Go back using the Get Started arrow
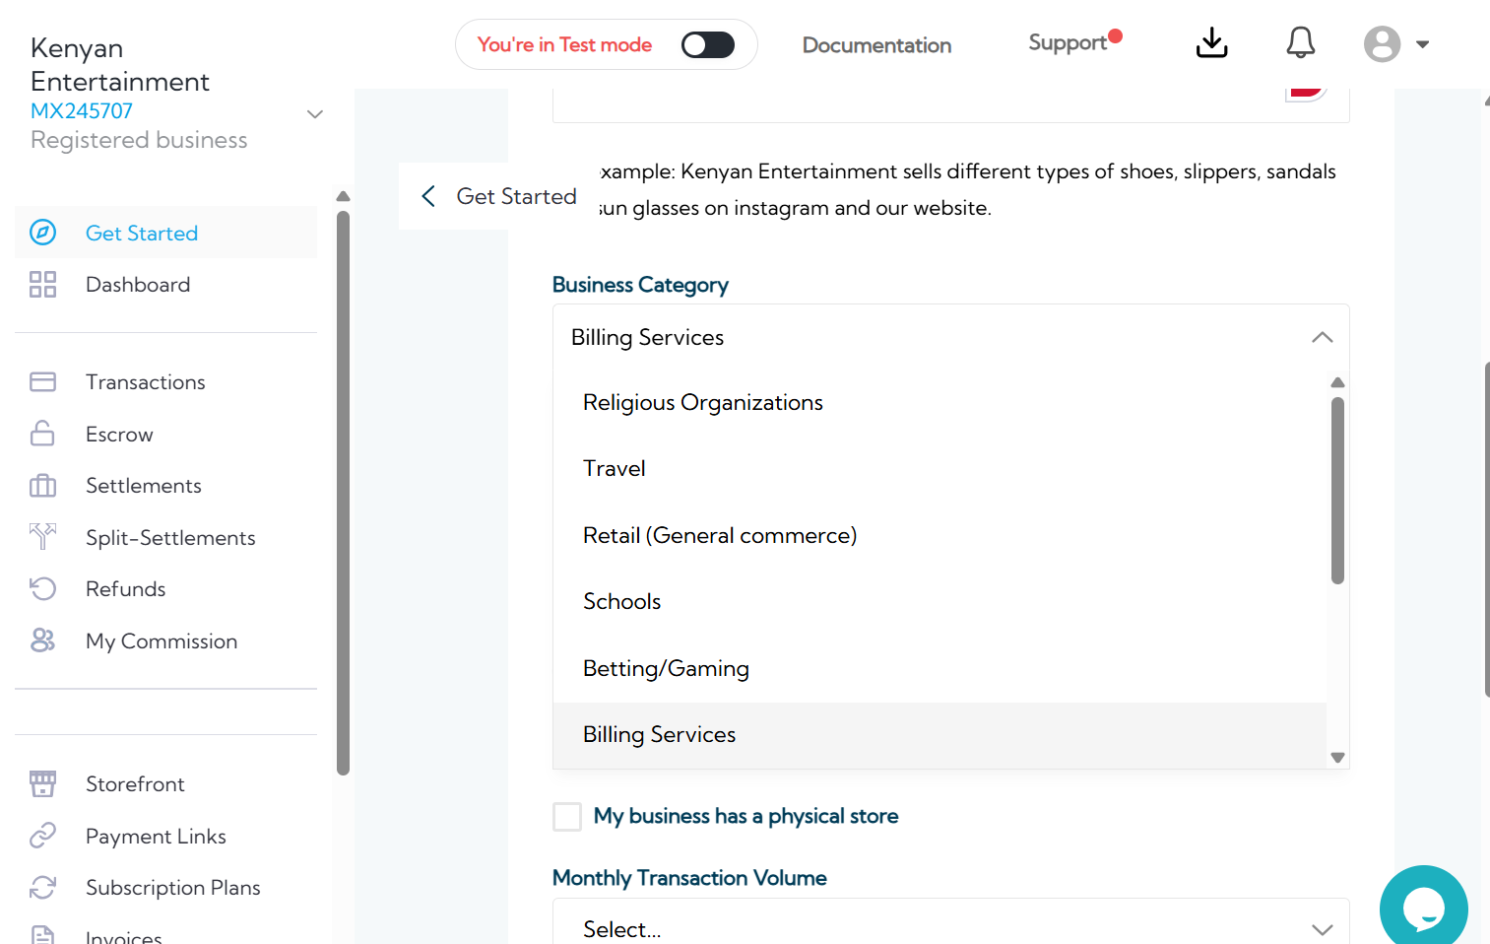The width and height of the screenshot is (1490, 944). (x=428, y=196)
